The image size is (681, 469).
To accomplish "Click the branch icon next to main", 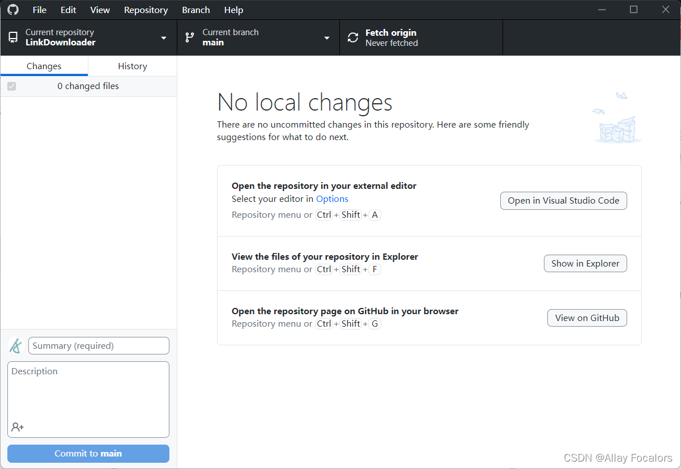I will (189, 37).
